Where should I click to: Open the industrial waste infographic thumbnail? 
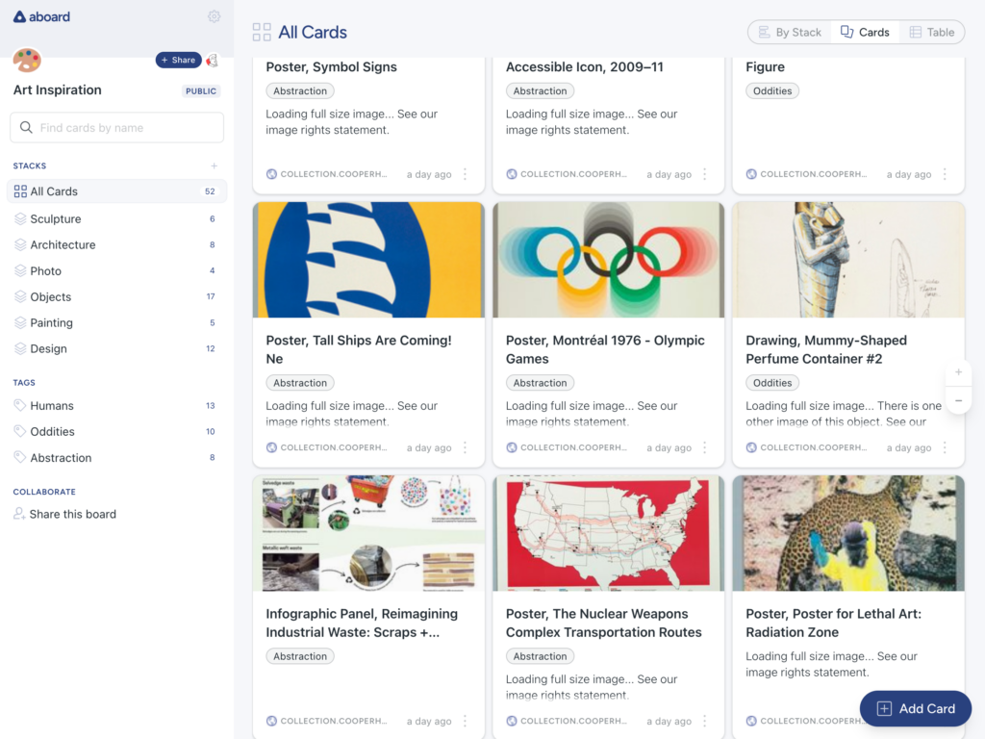[368, 533]
